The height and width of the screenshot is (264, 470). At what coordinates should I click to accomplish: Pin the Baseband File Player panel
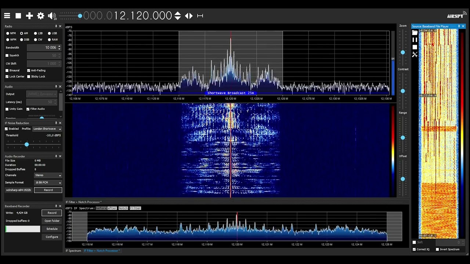(459, 26)
